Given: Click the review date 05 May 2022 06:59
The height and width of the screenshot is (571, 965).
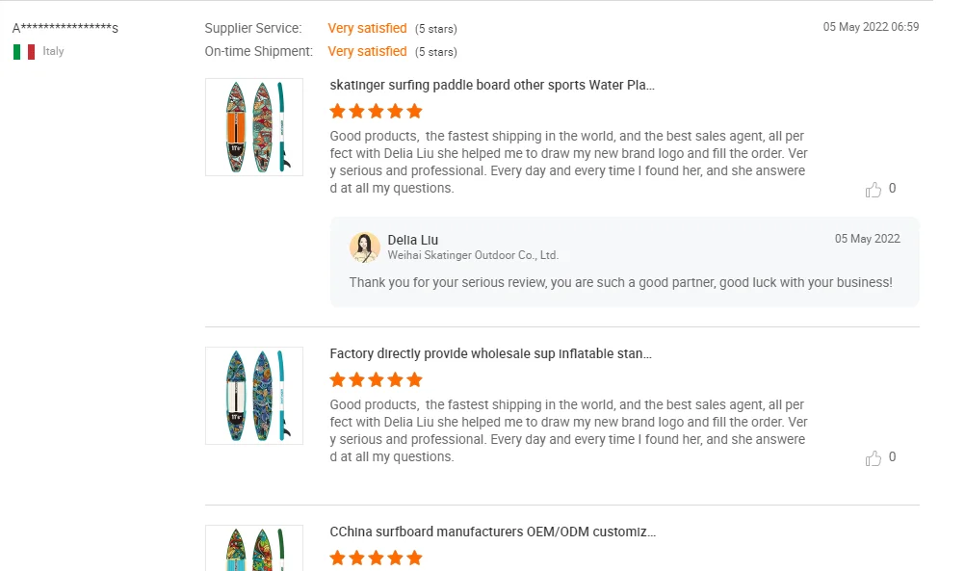Looking at the screenshot, I should point(871,27).
